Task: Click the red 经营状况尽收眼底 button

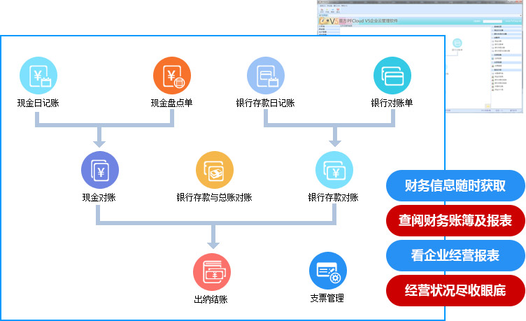Action: [455, 290]
